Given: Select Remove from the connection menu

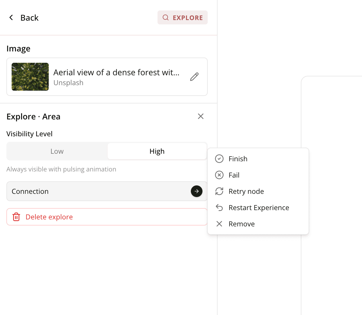Looking at the screenshot, I should coord(258,224).
